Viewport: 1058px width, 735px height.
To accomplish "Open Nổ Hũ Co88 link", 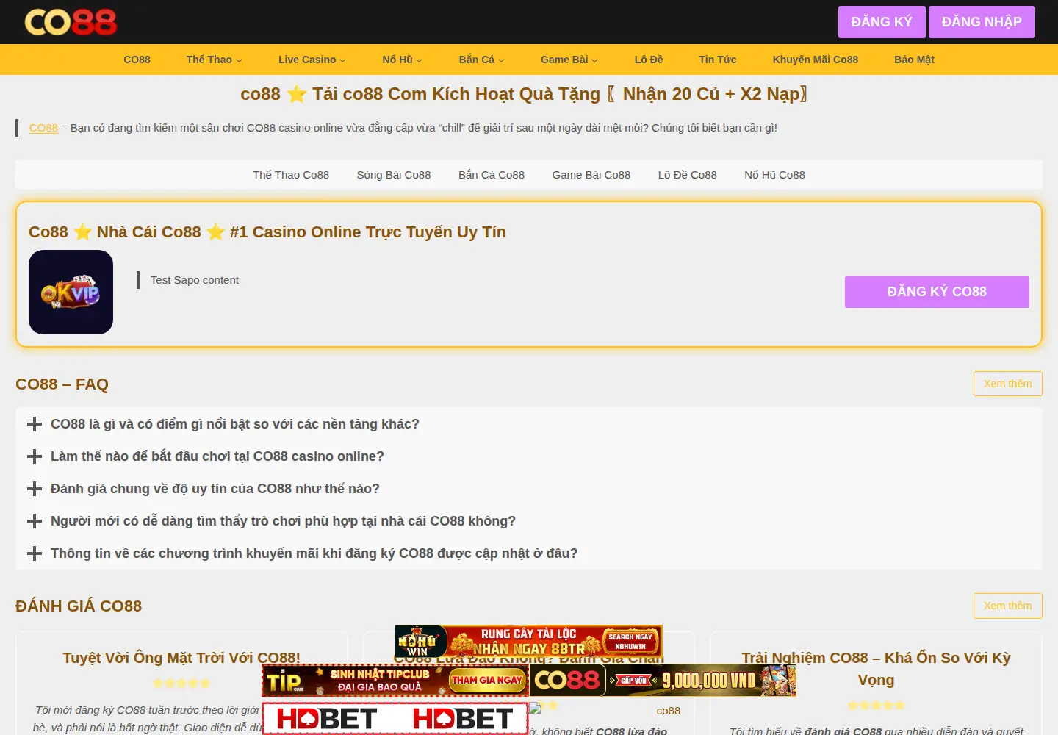I will click(774, 175).
